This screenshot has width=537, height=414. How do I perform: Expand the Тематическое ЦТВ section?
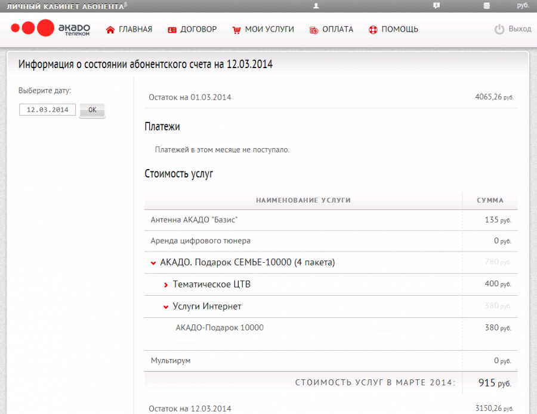click(166, 285)
